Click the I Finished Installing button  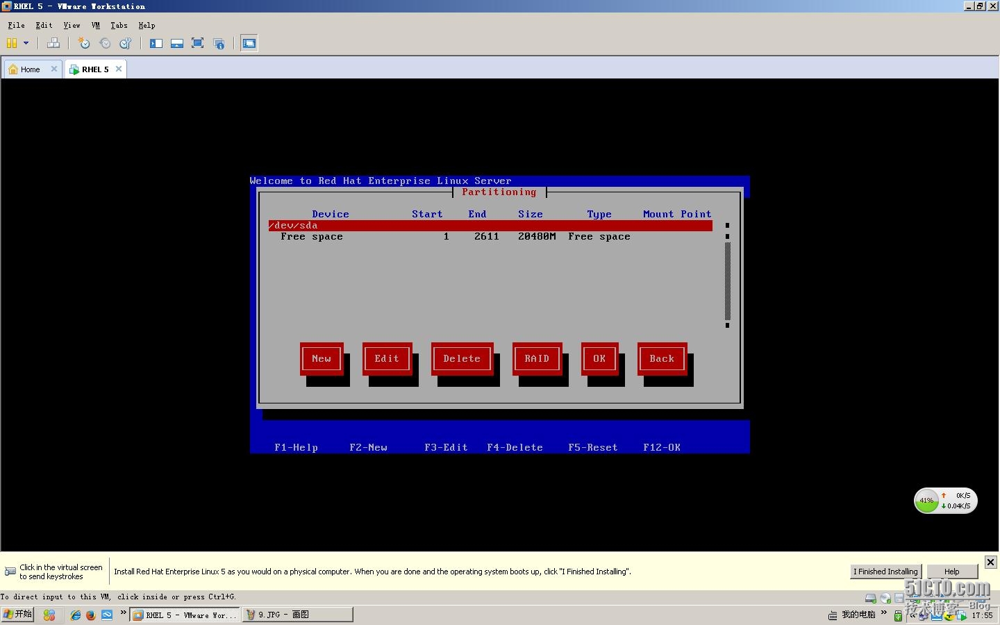(885, 572)
